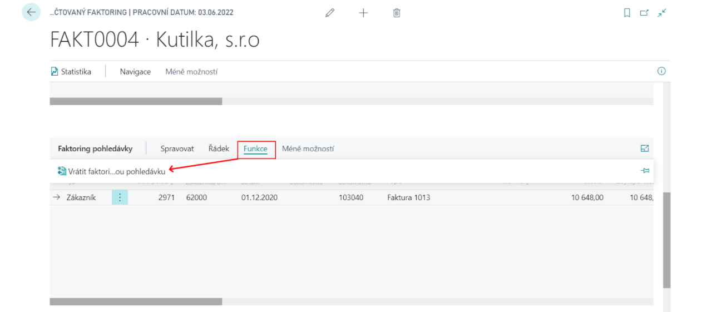
Task: Click upper Méně možností link
Action: click(x=191, y=72)
